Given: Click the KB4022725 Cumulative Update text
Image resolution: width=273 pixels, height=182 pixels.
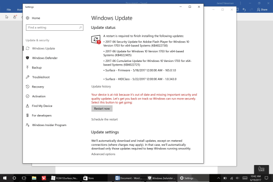Looking at the screenshot, I should [147, 63].
